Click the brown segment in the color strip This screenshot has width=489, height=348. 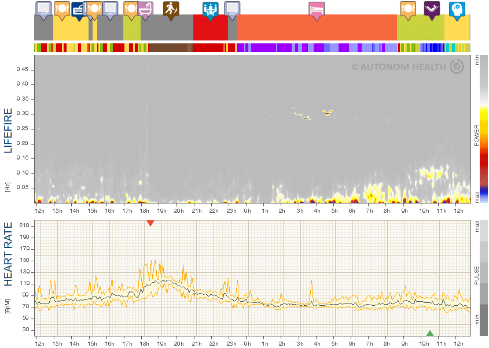click(171, 47)
